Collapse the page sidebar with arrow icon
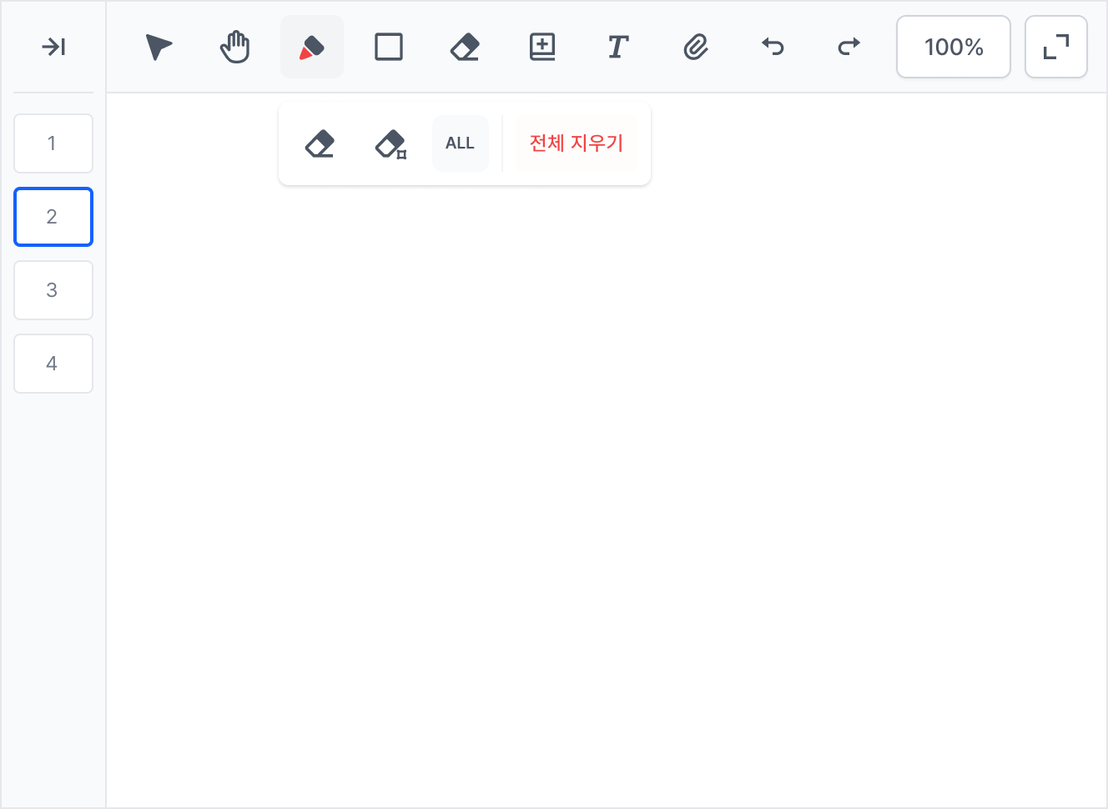The width and height of the screenshot is (1108, 809). coord(53,47)
